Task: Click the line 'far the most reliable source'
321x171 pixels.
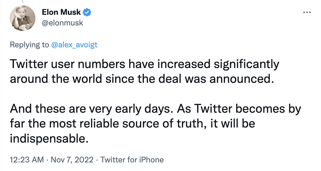Action: point(132,123)
